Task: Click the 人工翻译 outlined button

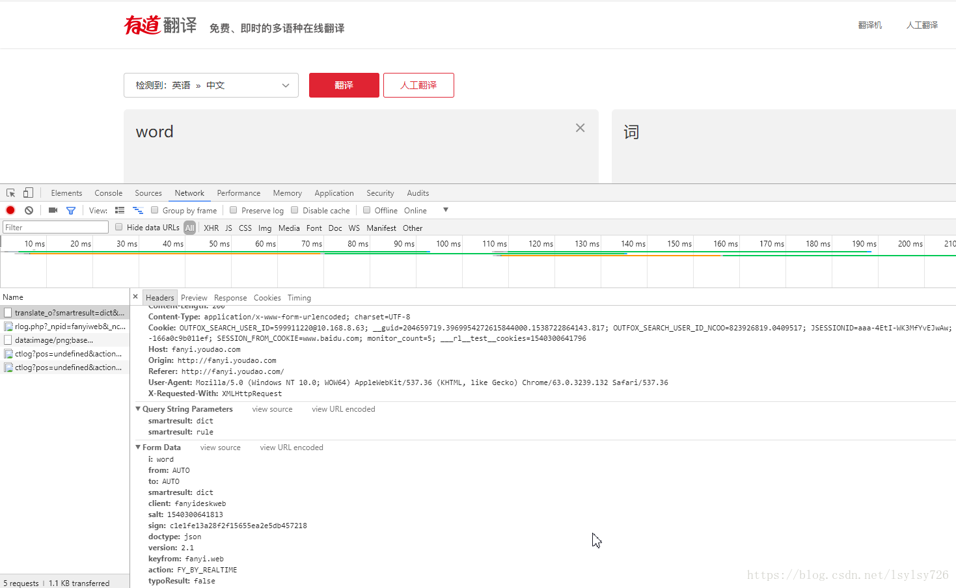Action: 418,85
